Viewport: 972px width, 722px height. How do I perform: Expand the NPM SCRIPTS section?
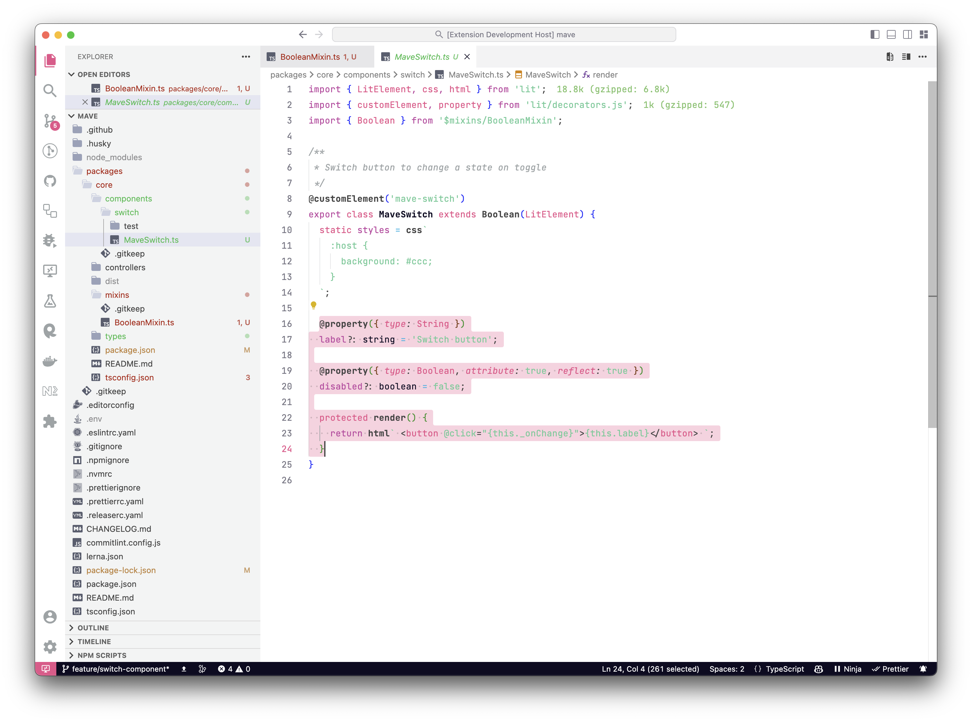tap(163, 655)
